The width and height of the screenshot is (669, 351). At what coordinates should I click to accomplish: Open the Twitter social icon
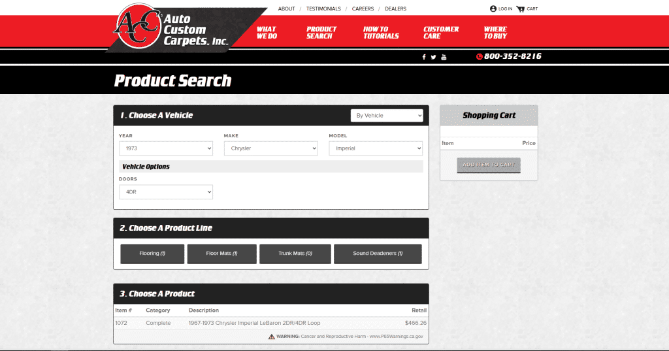[433, 57]
